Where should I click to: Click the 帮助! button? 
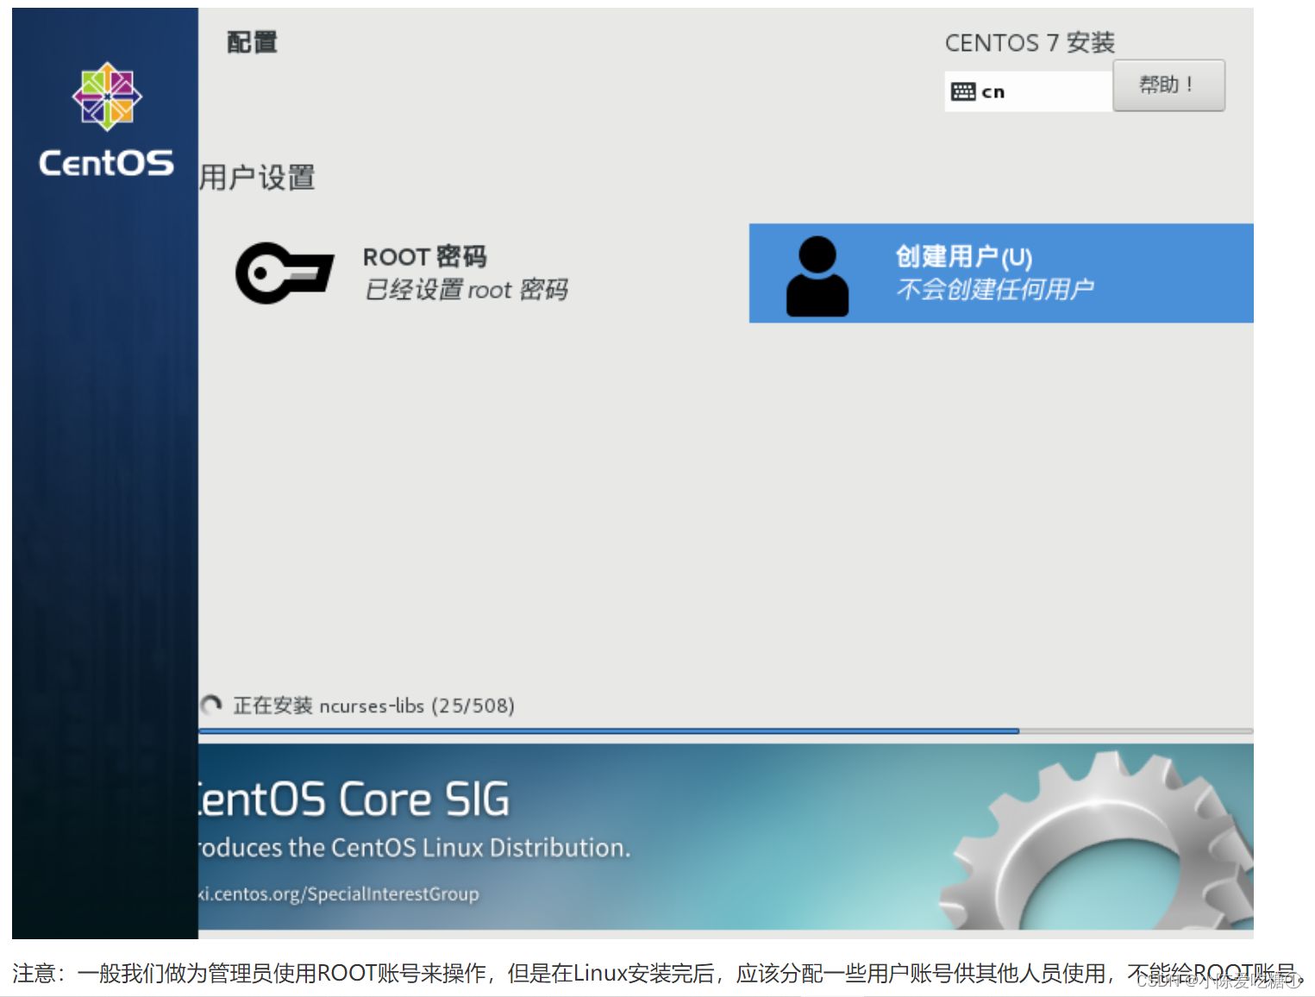click(1169, 85)
